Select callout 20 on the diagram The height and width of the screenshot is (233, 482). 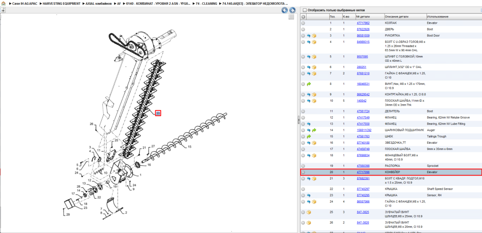158,113
